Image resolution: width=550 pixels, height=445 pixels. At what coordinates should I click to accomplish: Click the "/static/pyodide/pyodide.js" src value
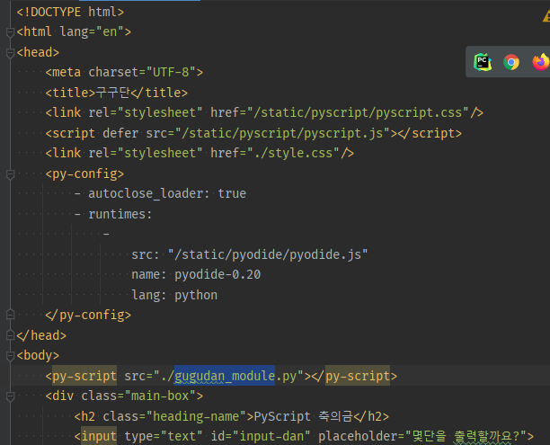tap(268, 254)
